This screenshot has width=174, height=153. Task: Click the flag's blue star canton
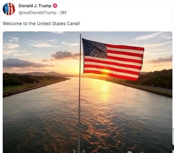coord(95,48)
